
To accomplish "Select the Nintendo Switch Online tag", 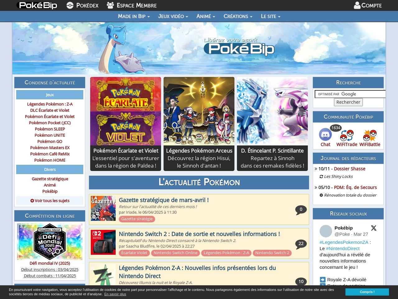I will [175, 253].
